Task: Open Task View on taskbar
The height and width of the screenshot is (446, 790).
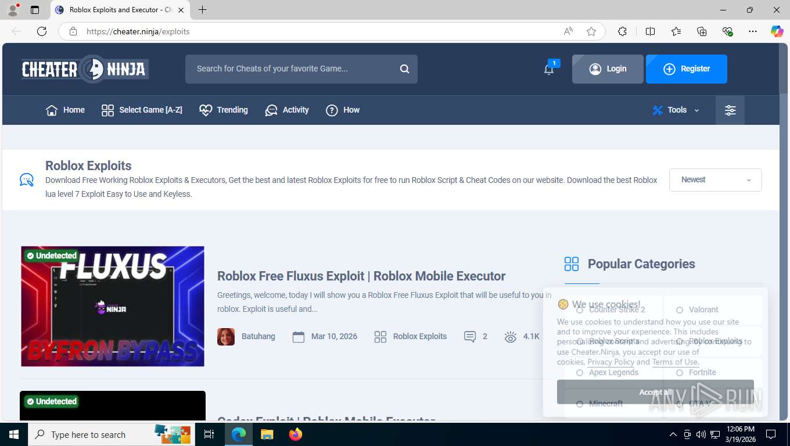Action: (x=209, y=434)
